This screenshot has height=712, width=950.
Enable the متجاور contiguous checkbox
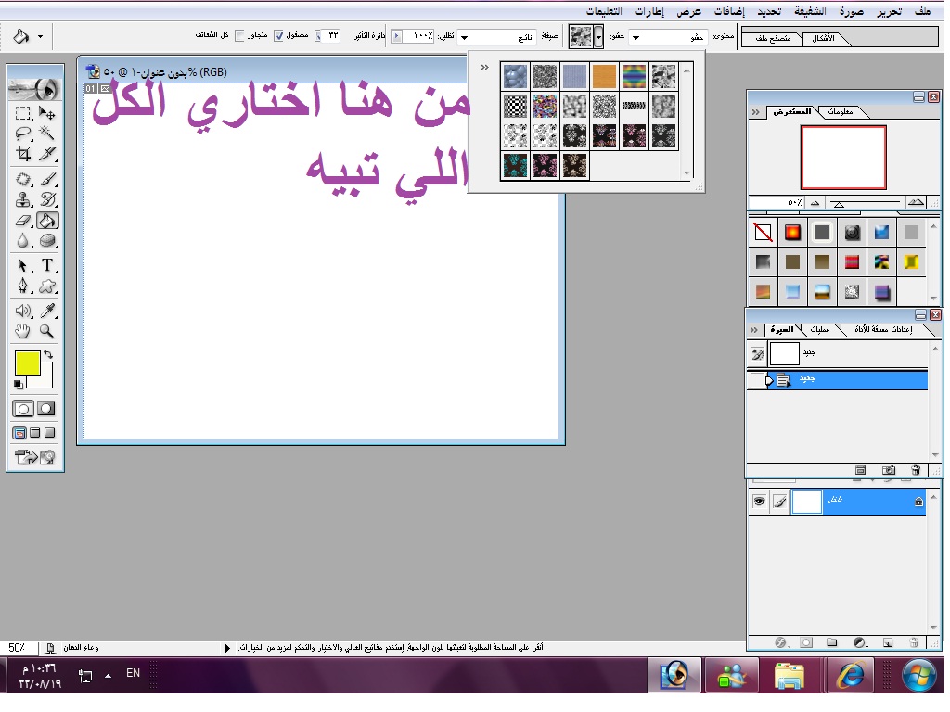(239, 36)
